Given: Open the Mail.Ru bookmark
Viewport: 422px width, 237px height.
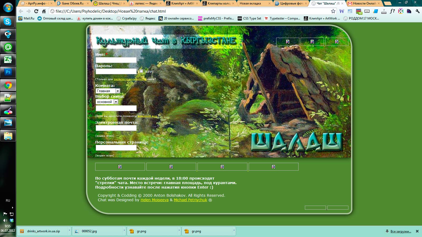Looking at the screenshot, I should [26, 18].
